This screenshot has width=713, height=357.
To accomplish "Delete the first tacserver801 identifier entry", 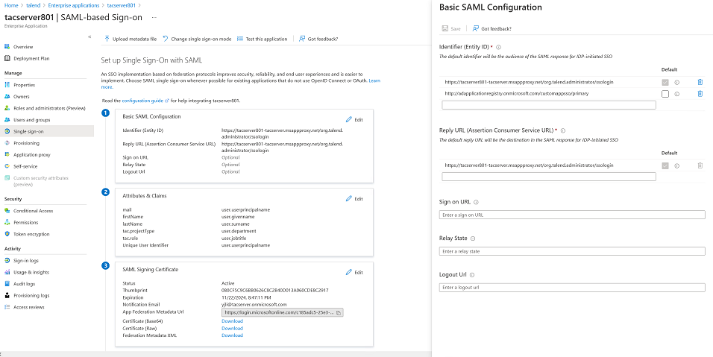I will pyautogui.click(x=700, y=82).
